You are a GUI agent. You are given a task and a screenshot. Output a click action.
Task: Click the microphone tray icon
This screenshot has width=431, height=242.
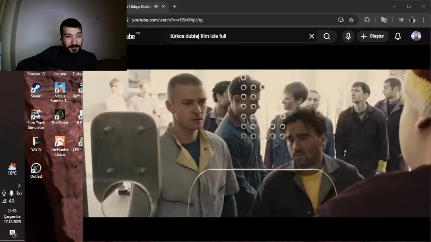click(x=11, y=193)
